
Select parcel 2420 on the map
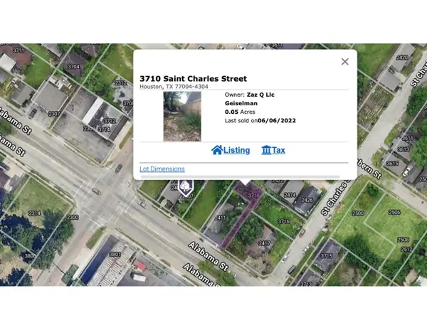pyautogui.click(x=401, y=58)
